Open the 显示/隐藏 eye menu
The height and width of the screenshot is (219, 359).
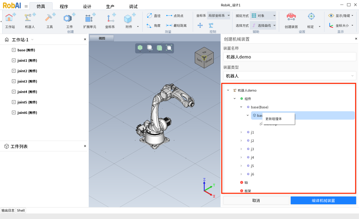click(x=341, y=16)
